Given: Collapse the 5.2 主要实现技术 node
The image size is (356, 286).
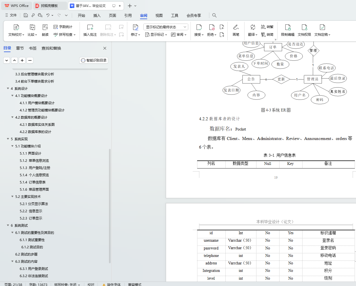Looking at the screenshot, I should 12,196.
